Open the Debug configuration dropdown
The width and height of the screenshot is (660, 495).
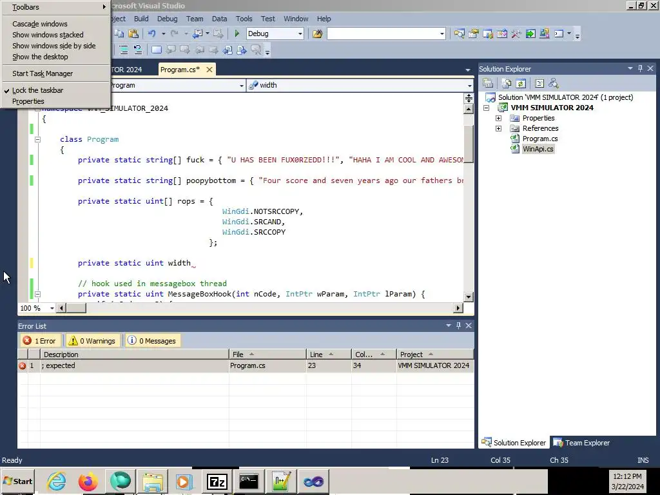point(300,34)
